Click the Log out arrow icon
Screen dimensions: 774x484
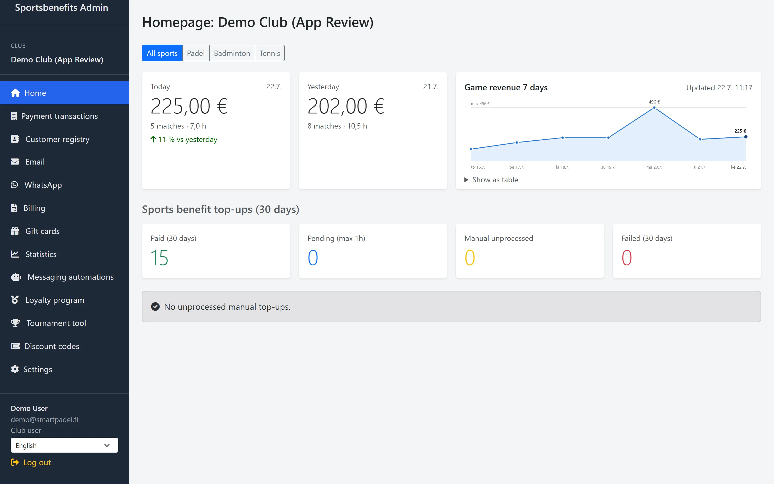pos(15,462)
